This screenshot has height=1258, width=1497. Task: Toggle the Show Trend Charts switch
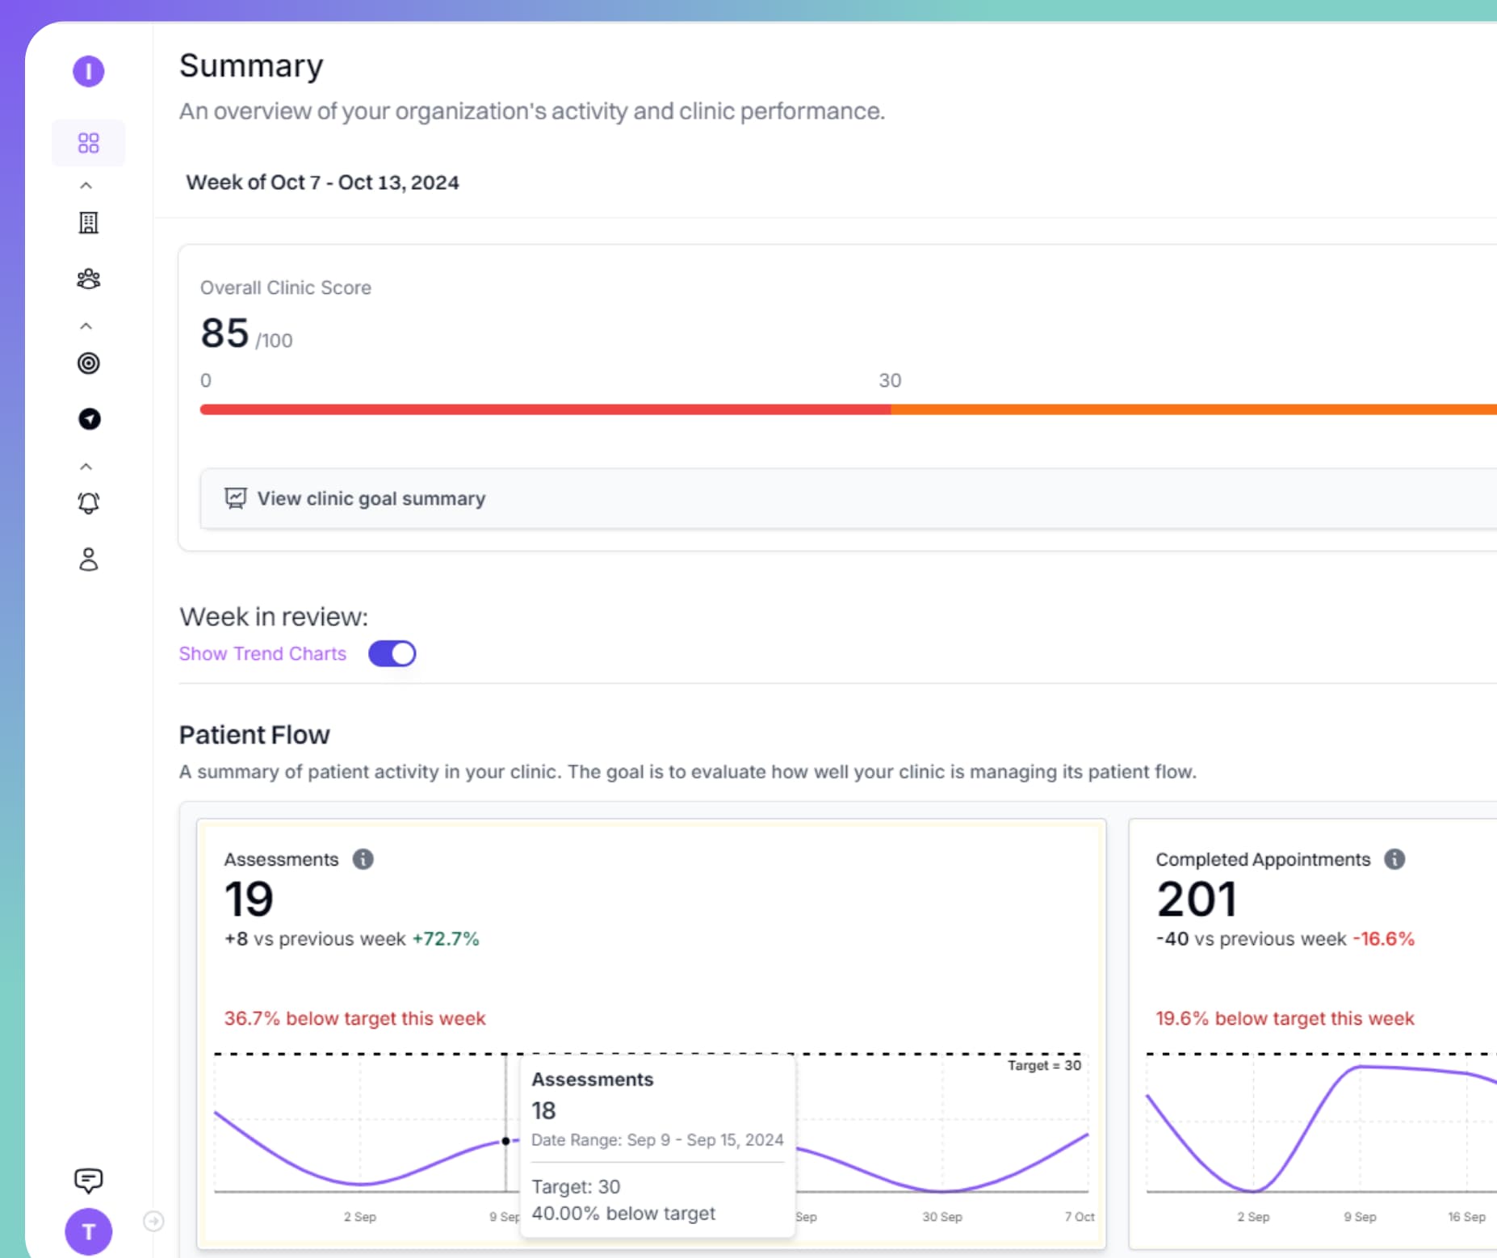pyautogui.click(x=393, y=653)
